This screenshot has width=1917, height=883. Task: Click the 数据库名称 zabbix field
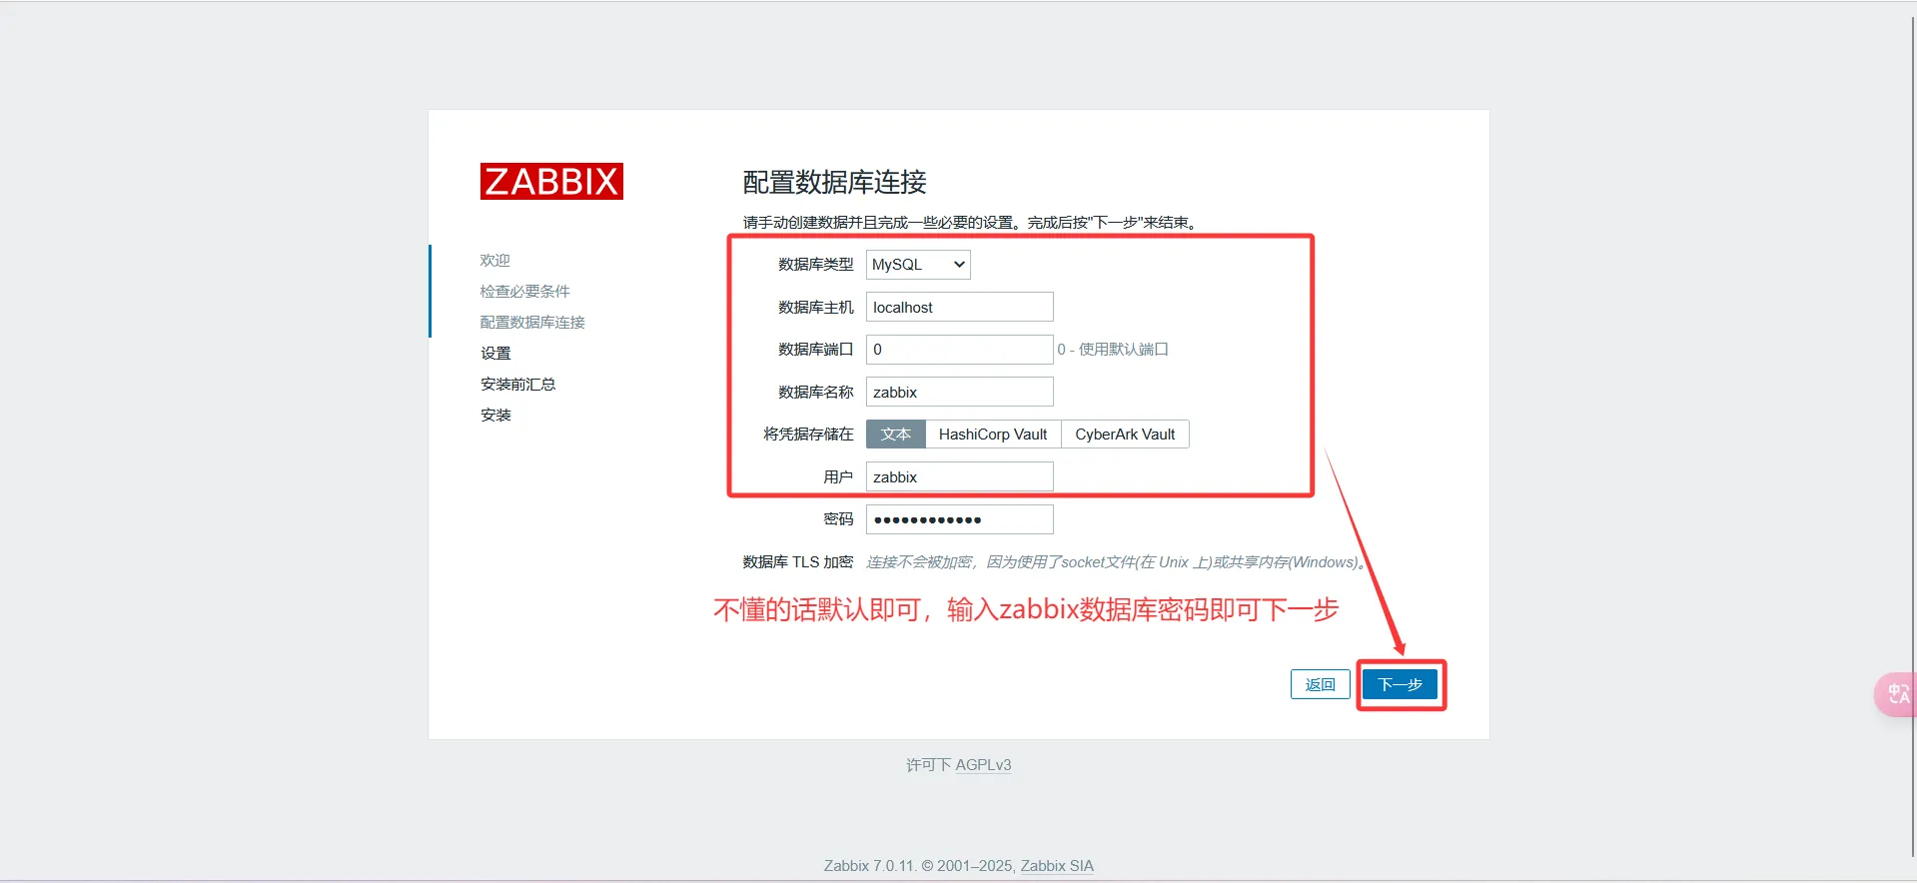coord(959,392)
